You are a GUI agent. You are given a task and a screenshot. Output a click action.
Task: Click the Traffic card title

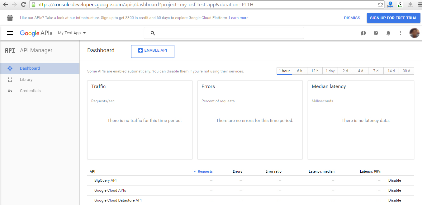point(98,86)
